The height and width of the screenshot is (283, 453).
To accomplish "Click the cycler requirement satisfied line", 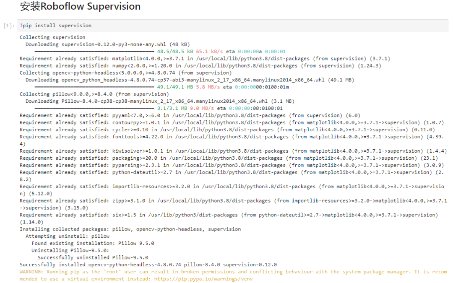I will (227, 130).
